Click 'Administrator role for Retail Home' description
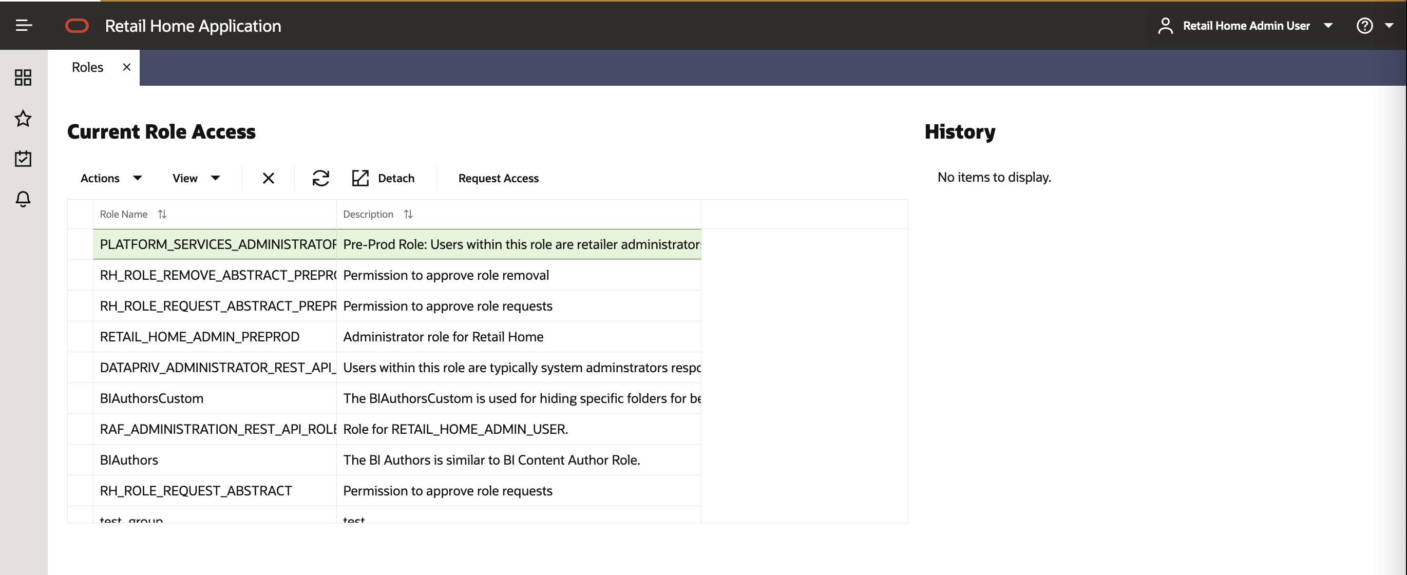 (443, 337)
